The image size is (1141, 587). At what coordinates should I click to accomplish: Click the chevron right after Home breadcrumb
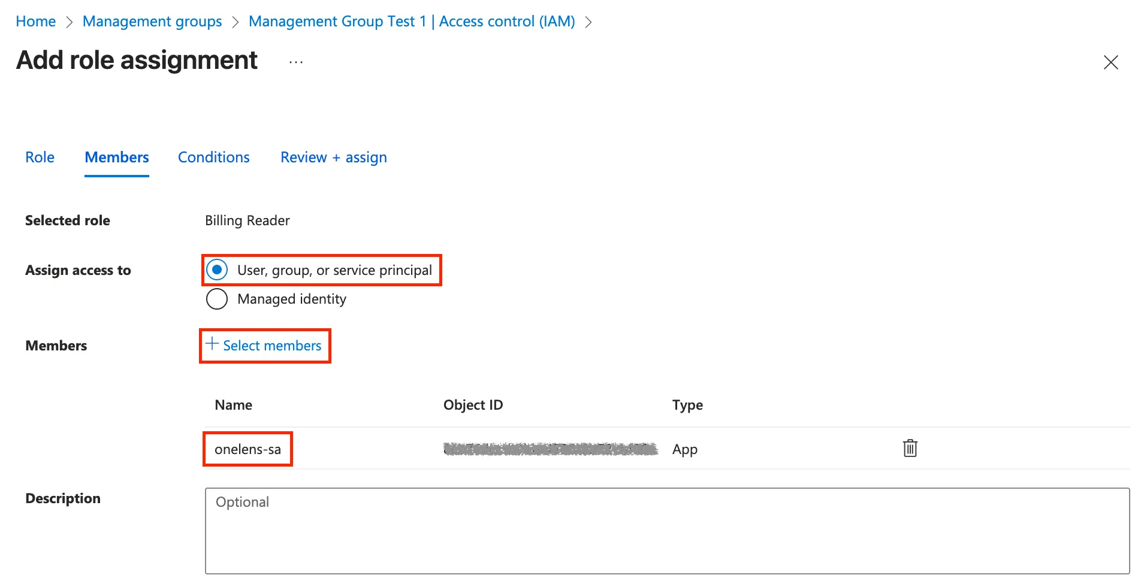(70, 22)
